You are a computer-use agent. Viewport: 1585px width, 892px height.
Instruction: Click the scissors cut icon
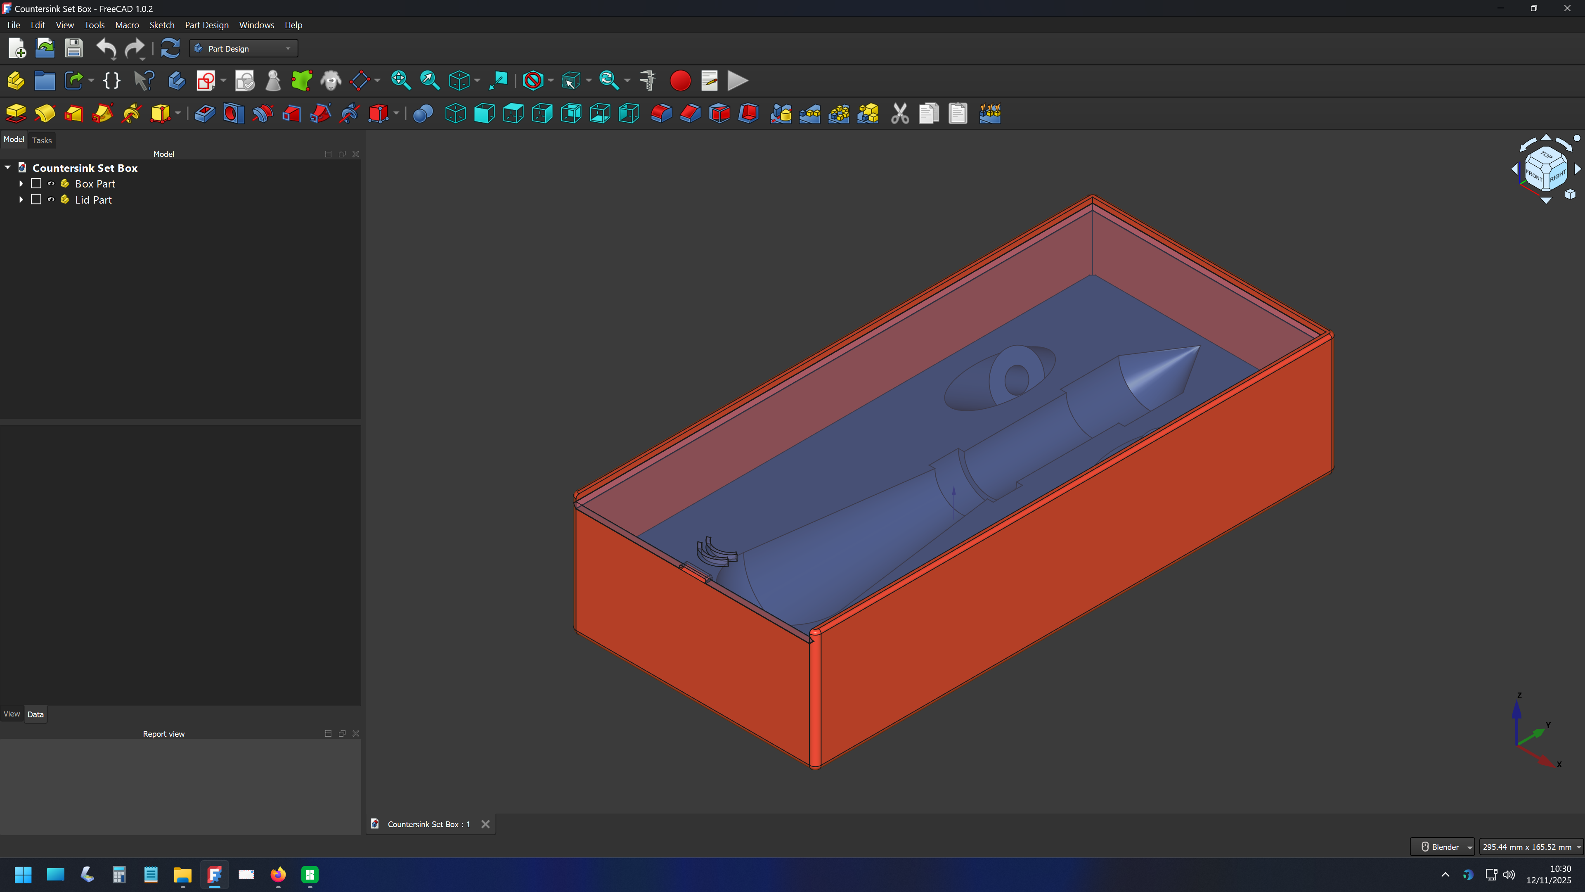pyautogui.click(x=899, y=113)
